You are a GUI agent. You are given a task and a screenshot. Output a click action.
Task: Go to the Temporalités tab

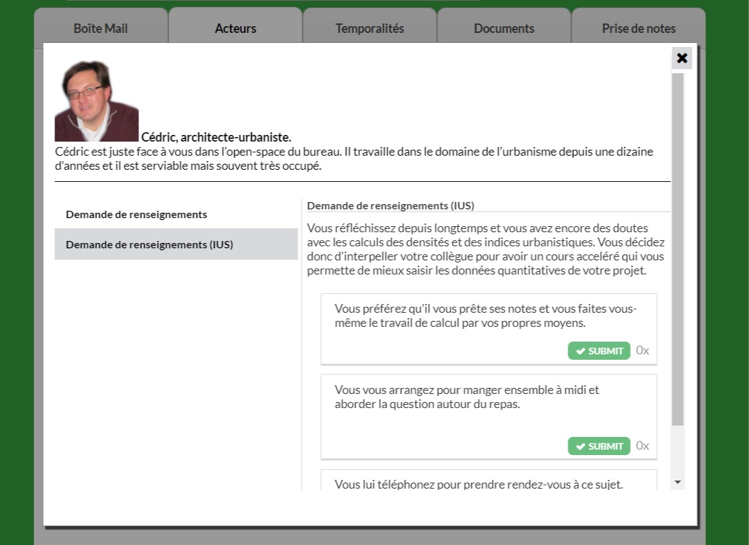369,28
